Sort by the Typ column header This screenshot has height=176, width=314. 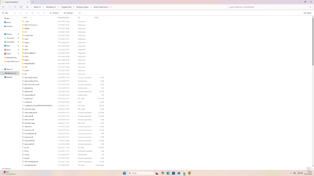[x=79, y=18]
